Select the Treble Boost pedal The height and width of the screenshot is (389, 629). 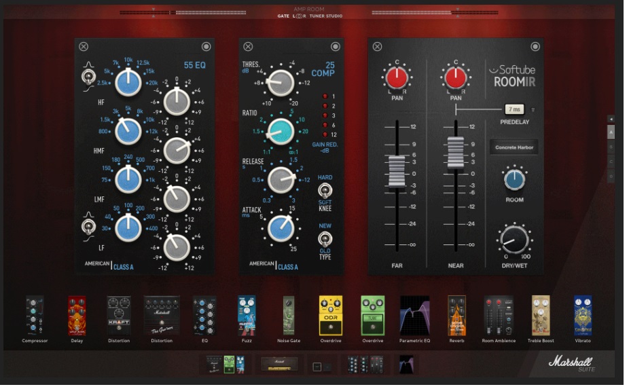point(541,316)
